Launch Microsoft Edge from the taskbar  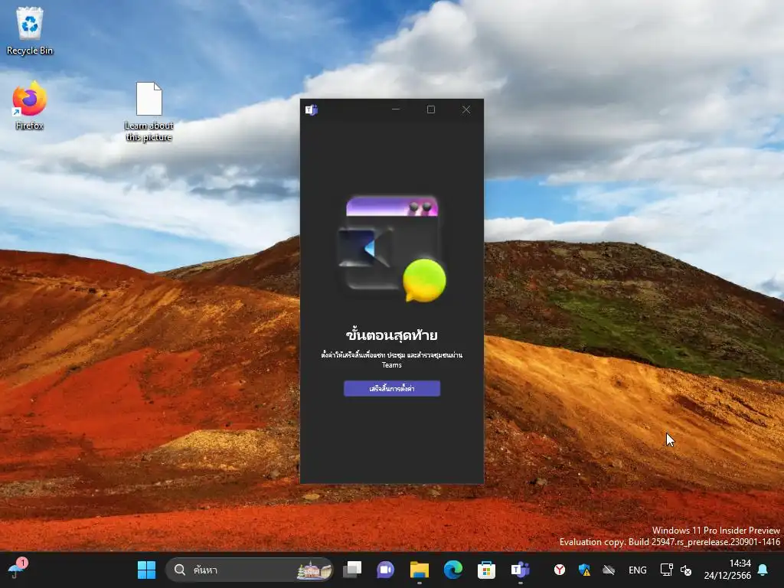(453, 570)
